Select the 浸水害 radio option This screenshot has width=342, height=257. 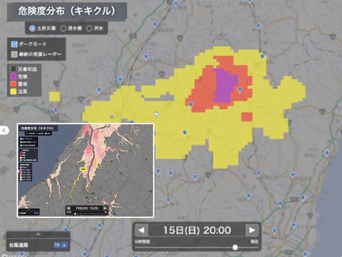click(63, 29)
